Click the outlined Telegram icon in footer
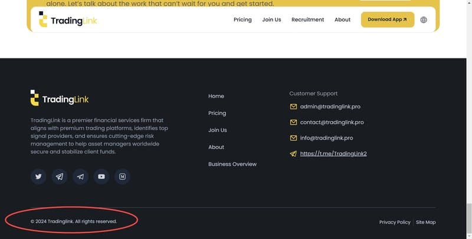 point(60,177)
